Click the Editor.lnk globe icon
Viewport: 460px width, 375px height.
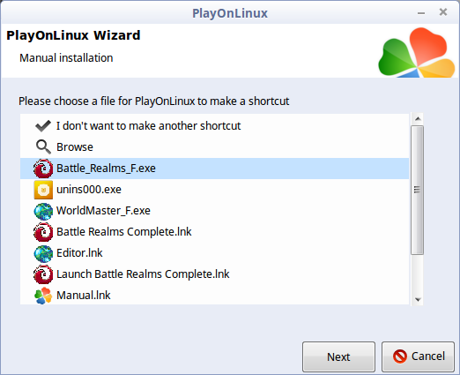[43, 253]
